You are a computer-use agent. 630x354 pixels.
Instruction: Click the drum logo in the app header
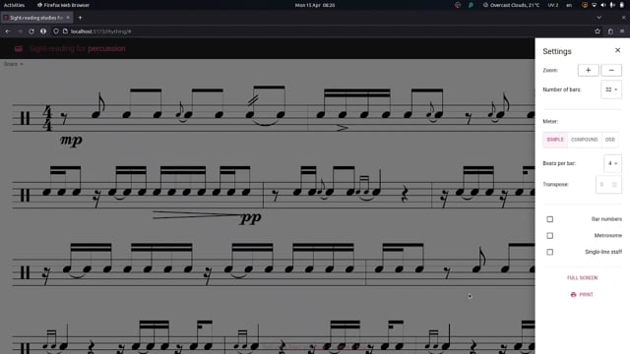coord(19,49)
